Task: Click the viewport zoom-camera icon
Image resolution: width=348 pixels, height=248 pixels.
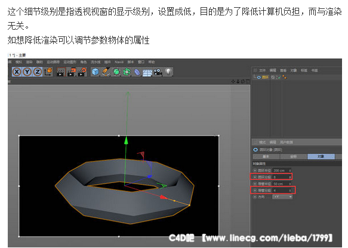Action: 238,82
